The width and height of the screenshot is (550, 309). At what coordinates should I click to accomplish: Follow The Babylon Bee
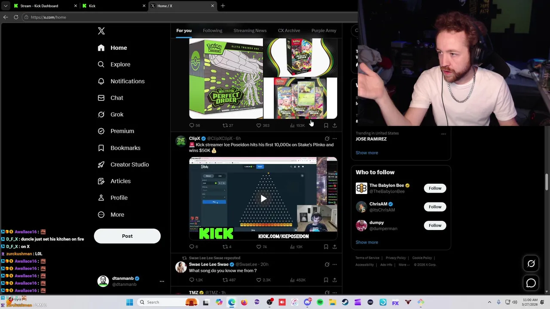(435, 188)
